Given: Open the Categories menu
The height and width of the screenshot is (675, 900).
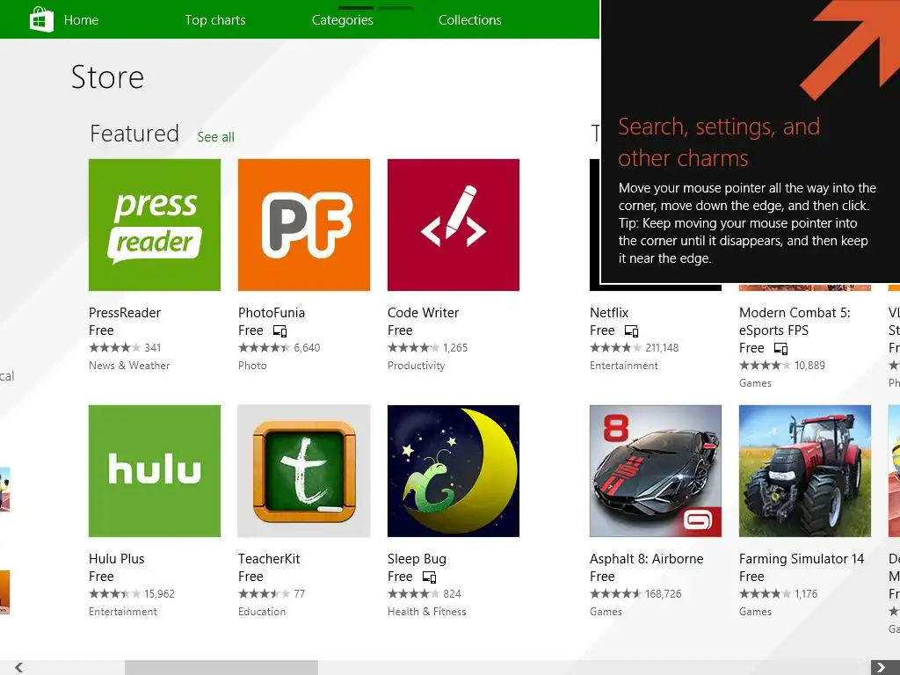Looking at the screenshot, I should (343, 20).
